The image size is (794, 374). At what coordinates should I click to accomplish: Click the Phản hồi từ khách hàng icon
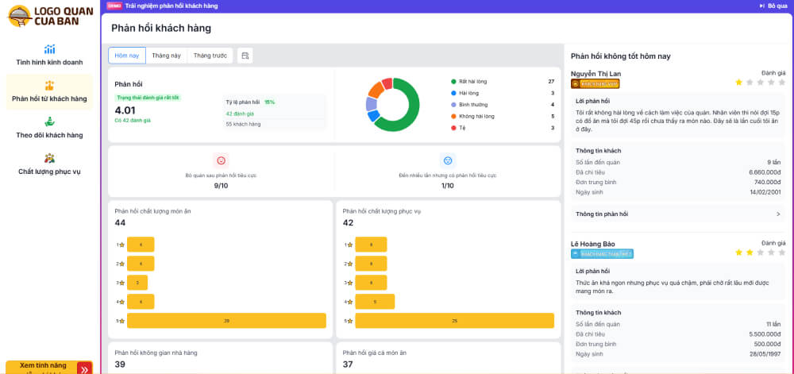[49, 85]
